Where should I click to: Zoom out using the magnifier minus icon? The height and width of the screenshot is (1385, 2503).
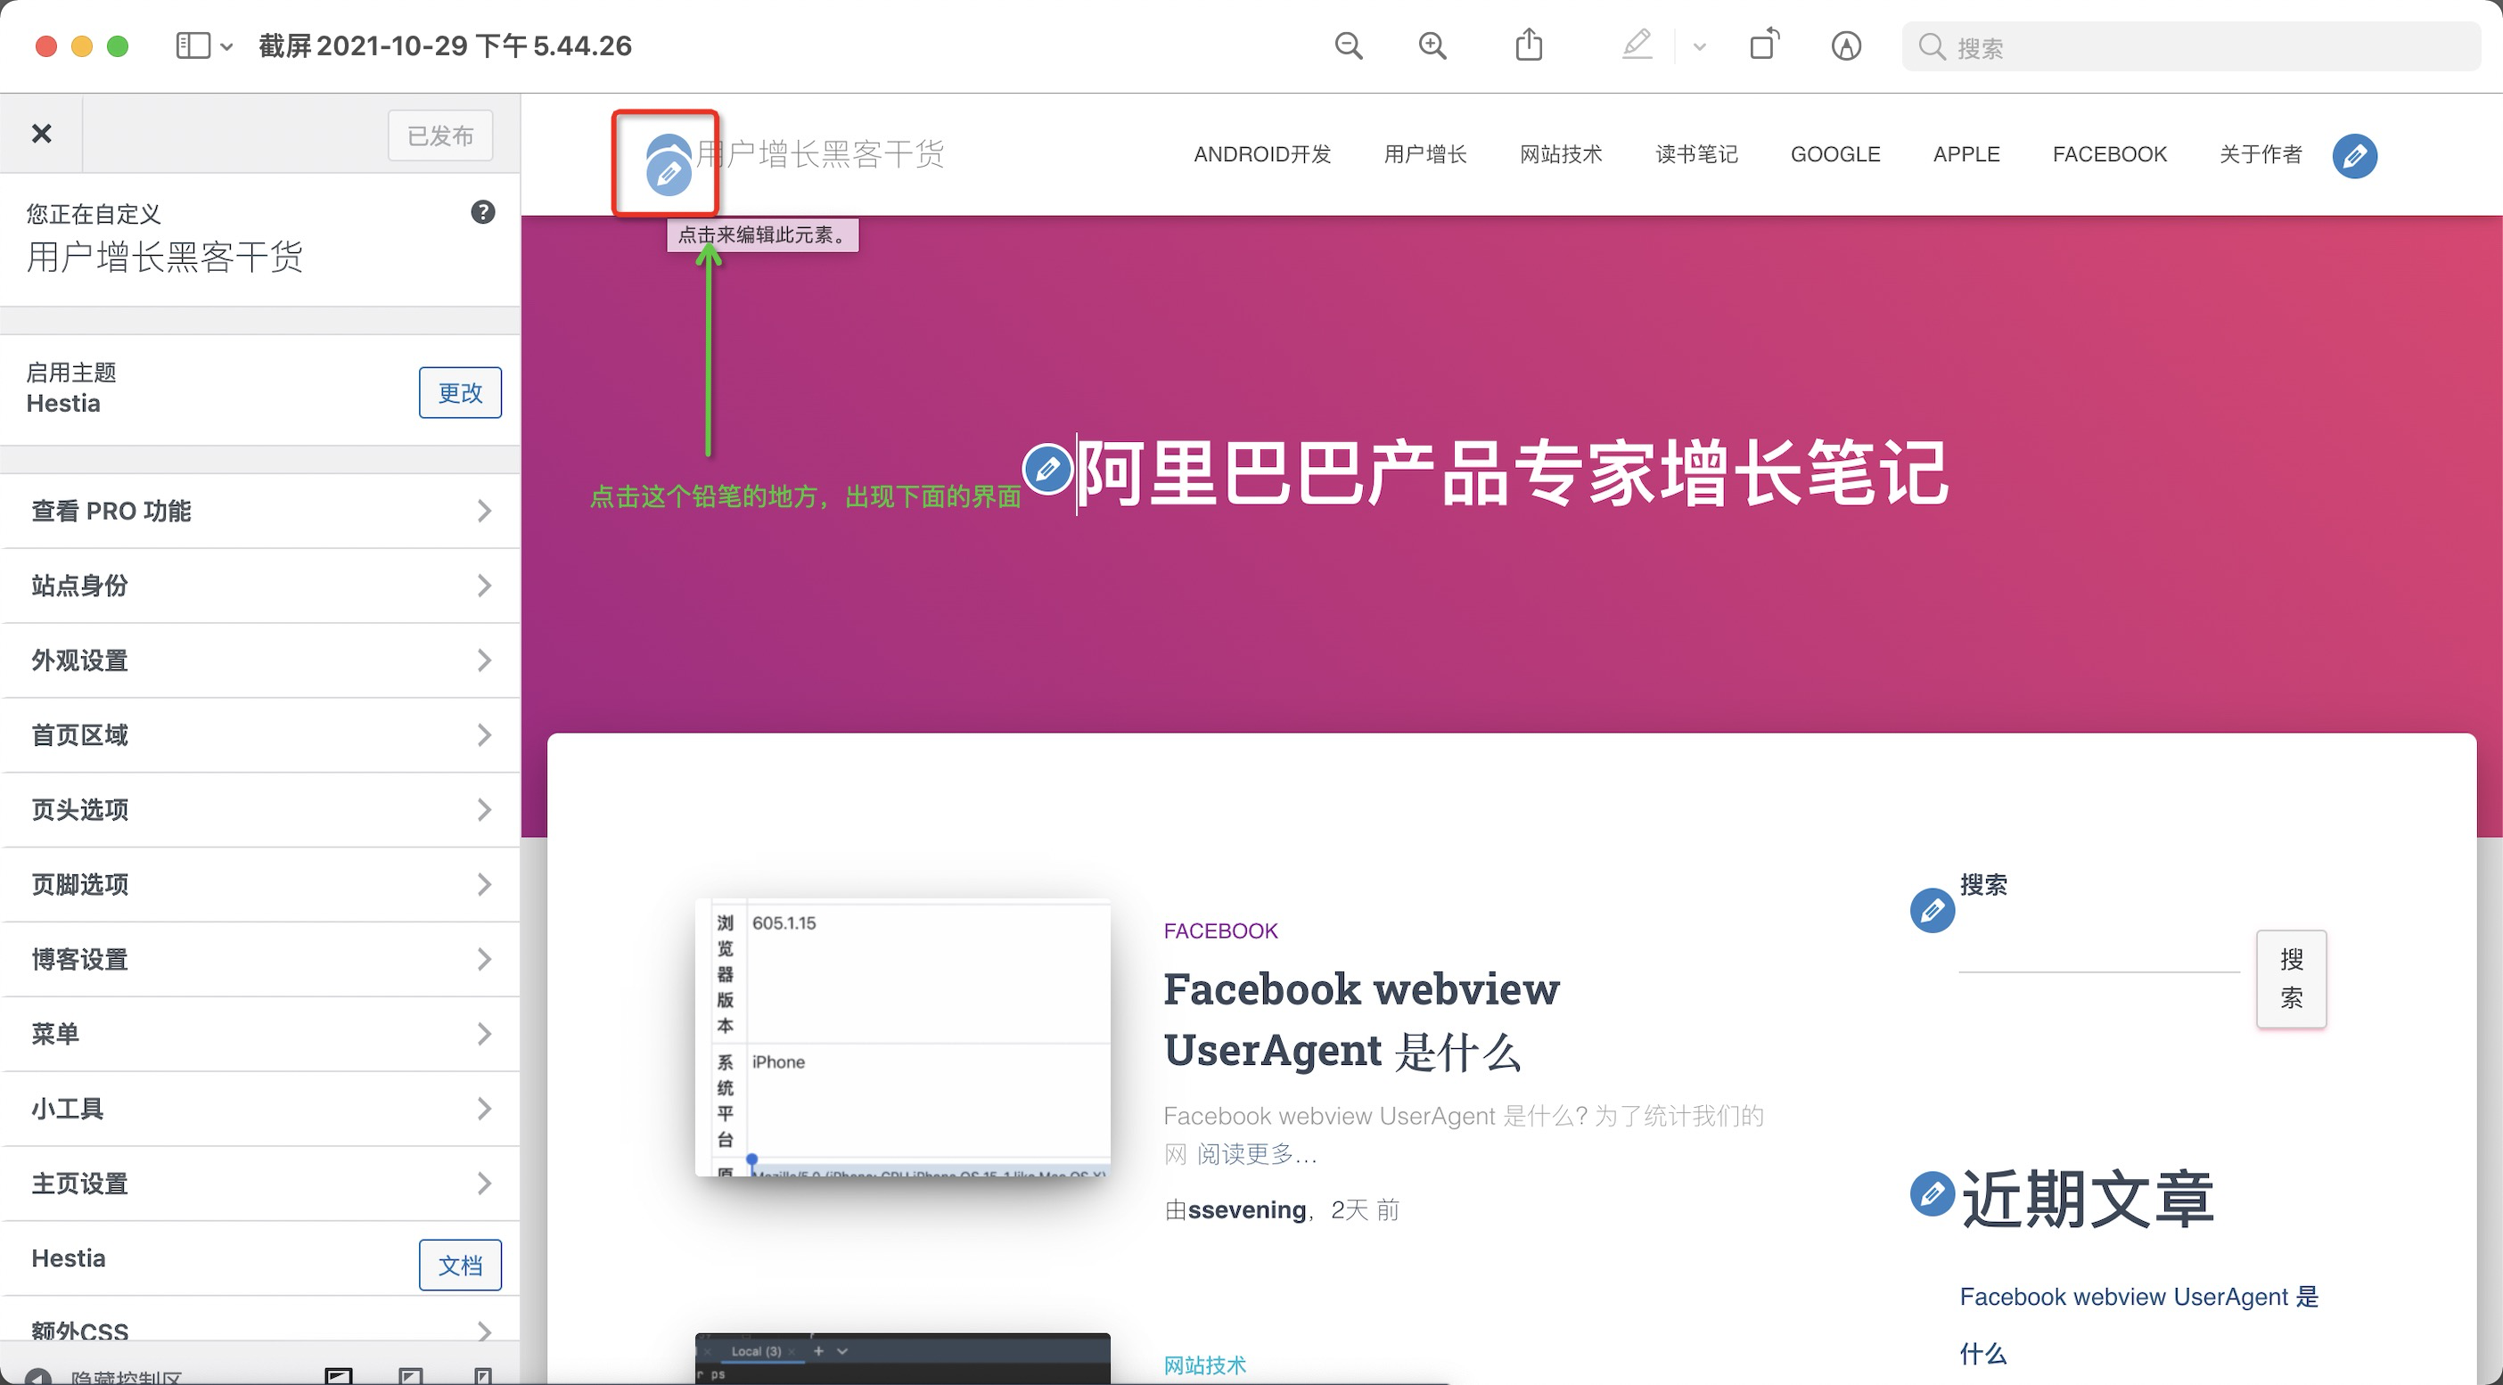click(1349, 45)
